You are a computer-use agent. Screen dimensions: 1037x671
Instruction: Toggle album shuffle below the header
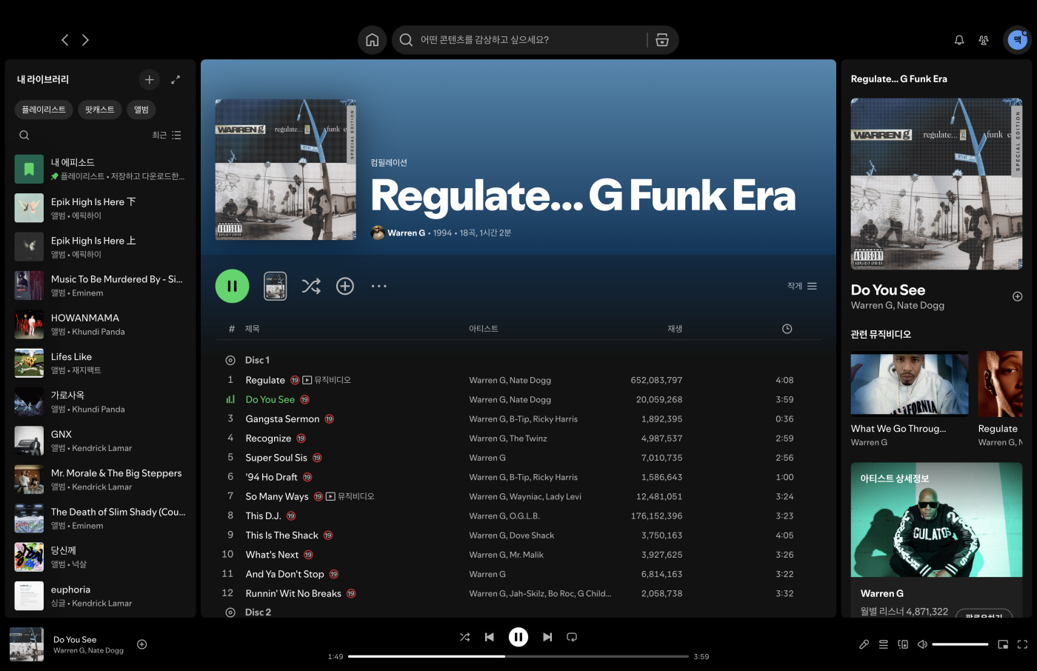[311, 286]
